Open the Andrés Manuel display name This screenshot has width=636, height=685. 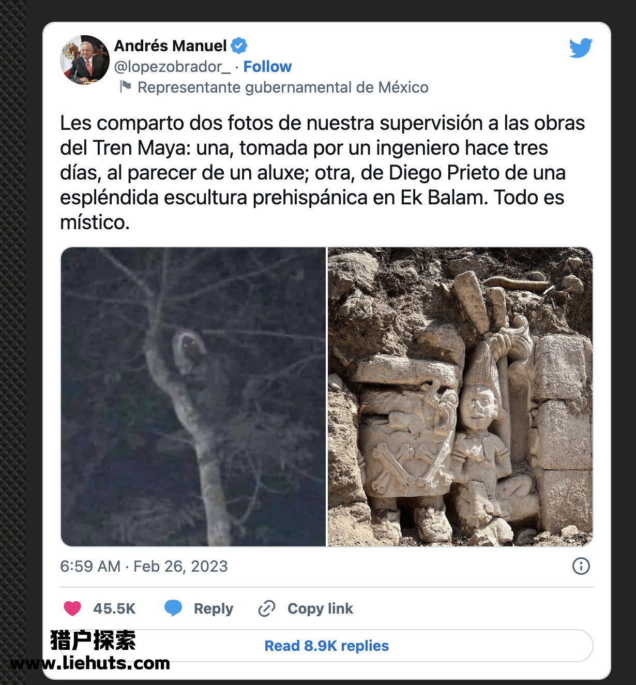pos(170,46)
